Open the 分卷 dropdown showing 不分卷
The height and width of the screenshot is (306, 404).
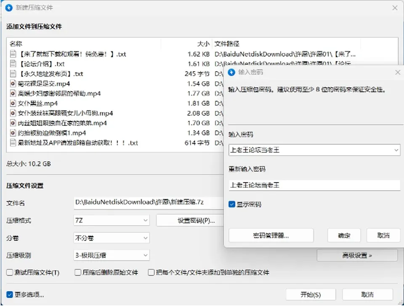tap(111, 238)
